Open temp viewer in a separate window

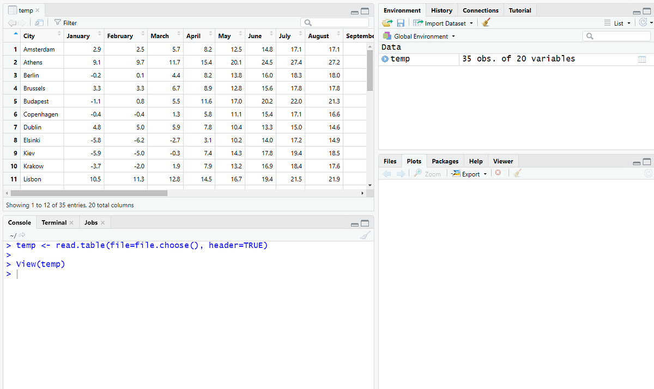38,22
